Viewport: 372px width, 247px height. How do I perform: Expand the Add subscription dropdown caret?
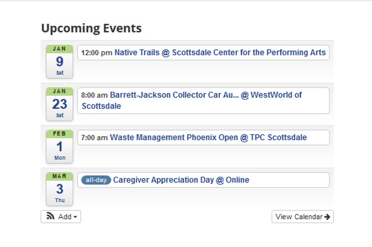pos(75,217)
